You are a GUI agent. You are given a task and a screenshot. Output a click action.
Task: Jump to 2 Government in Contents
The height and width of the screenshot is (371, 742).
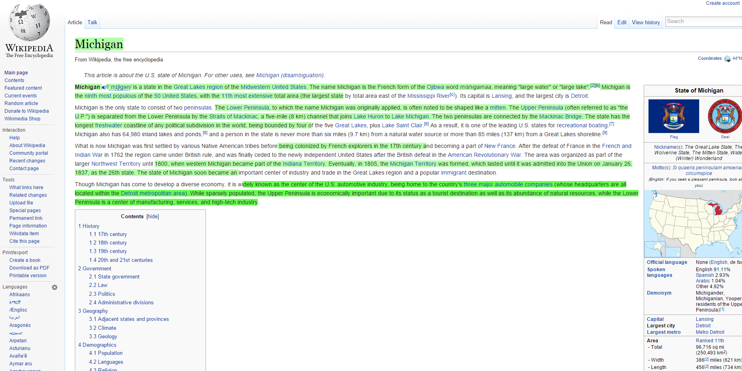[x=95, y=269]
